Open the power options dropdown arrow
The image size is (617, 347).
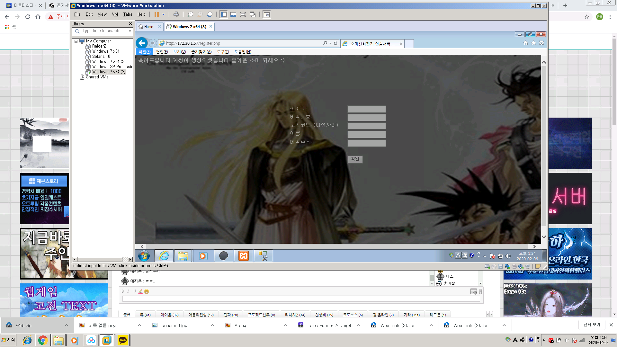(x=163, y=14)
